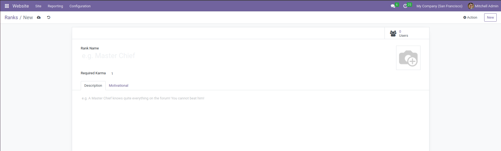Open the Action dropdown
The width and height of the screenshot is (501, 151).
point(470,17)
